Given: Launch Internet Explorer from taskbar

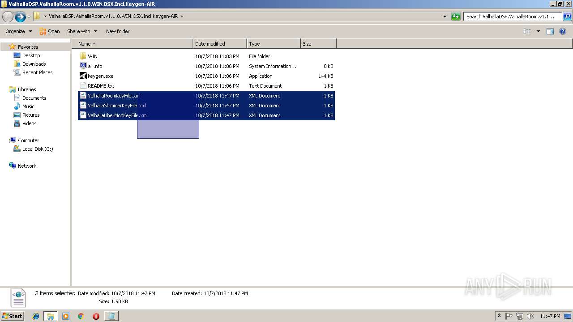Looking at the screenshot, I should click(36, 316).
